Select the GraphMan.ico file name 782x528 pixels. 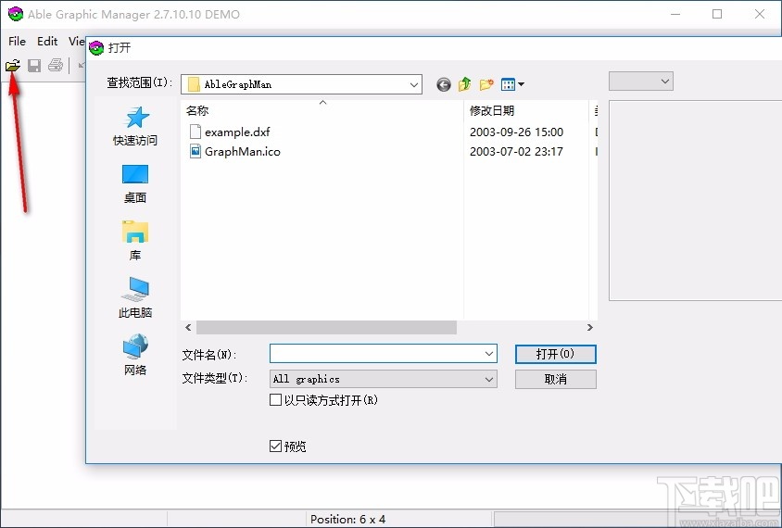coord(243,152)
